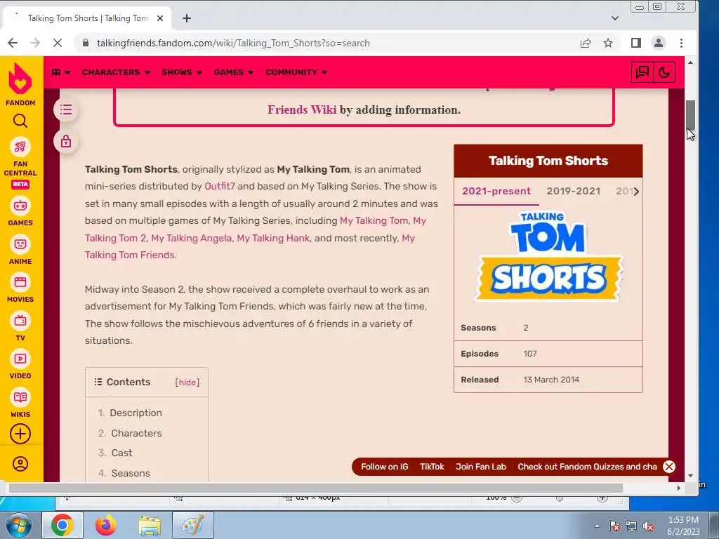The width and height of the screenshot is (719, 539).
Task: Click the share page icon in address bar
Action: click(x=586, y=43)
